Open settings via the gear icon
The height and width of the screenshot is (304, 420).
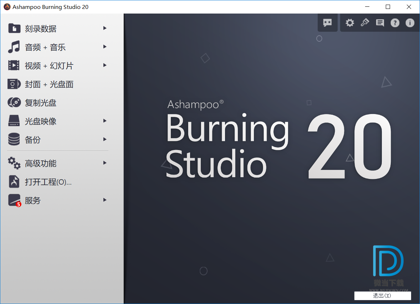(x=349, y=23)
